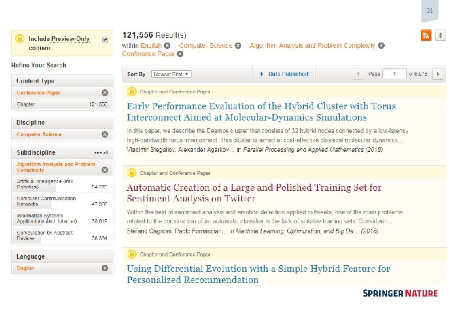
Task: Go to the next results page
Action: (x=437, y=74)
